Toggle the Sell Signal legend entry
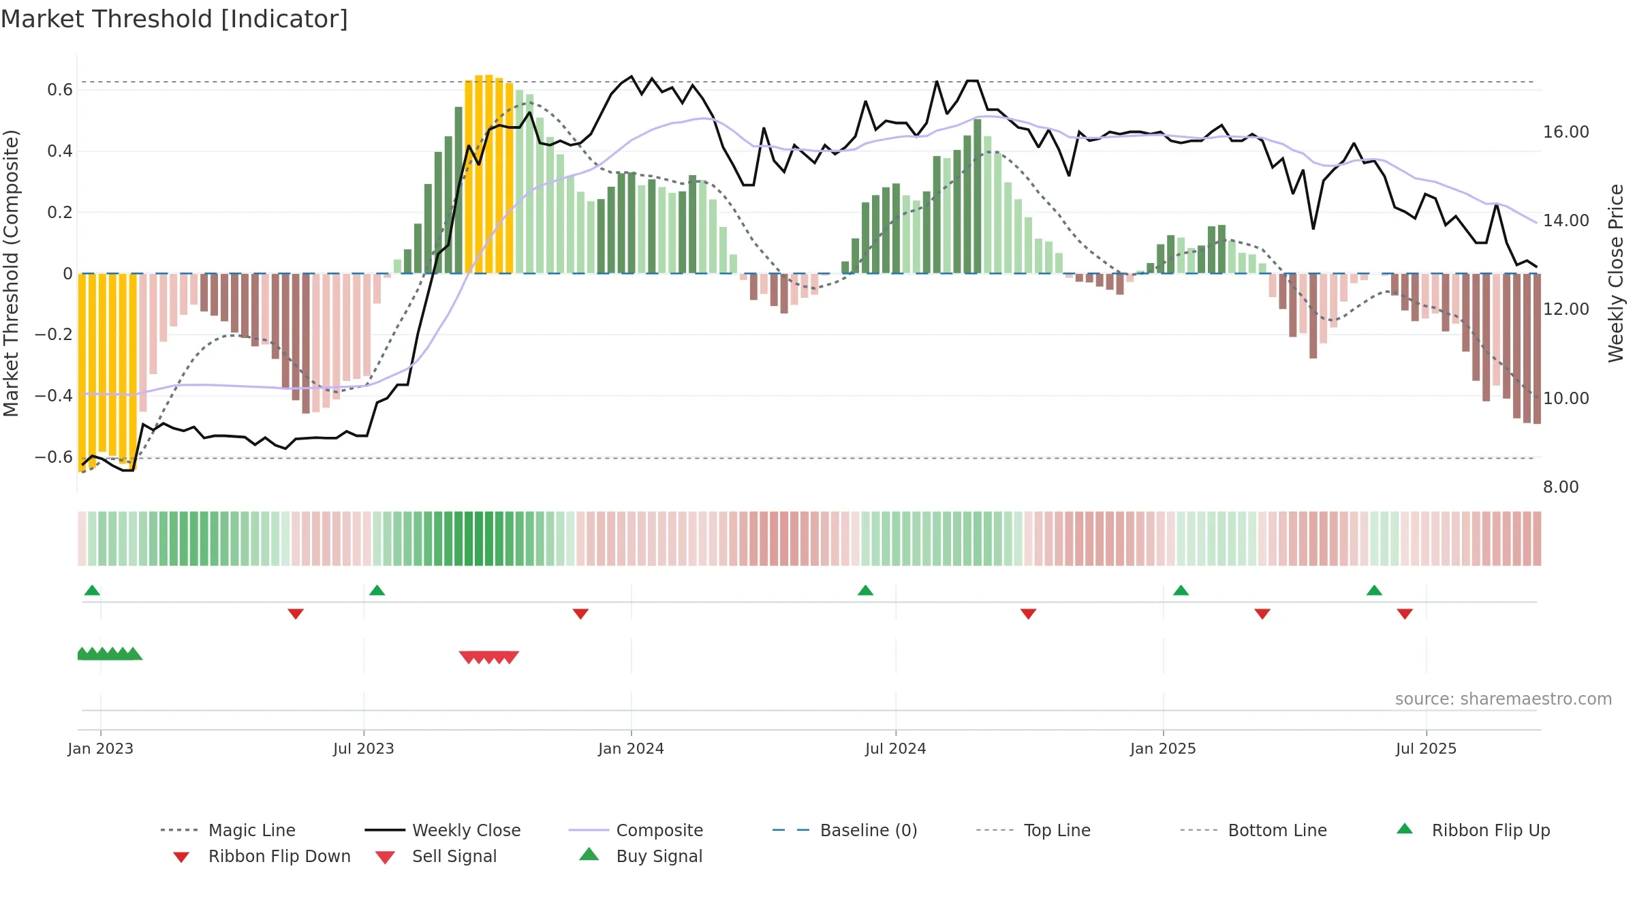 click(x=436, y=856)
